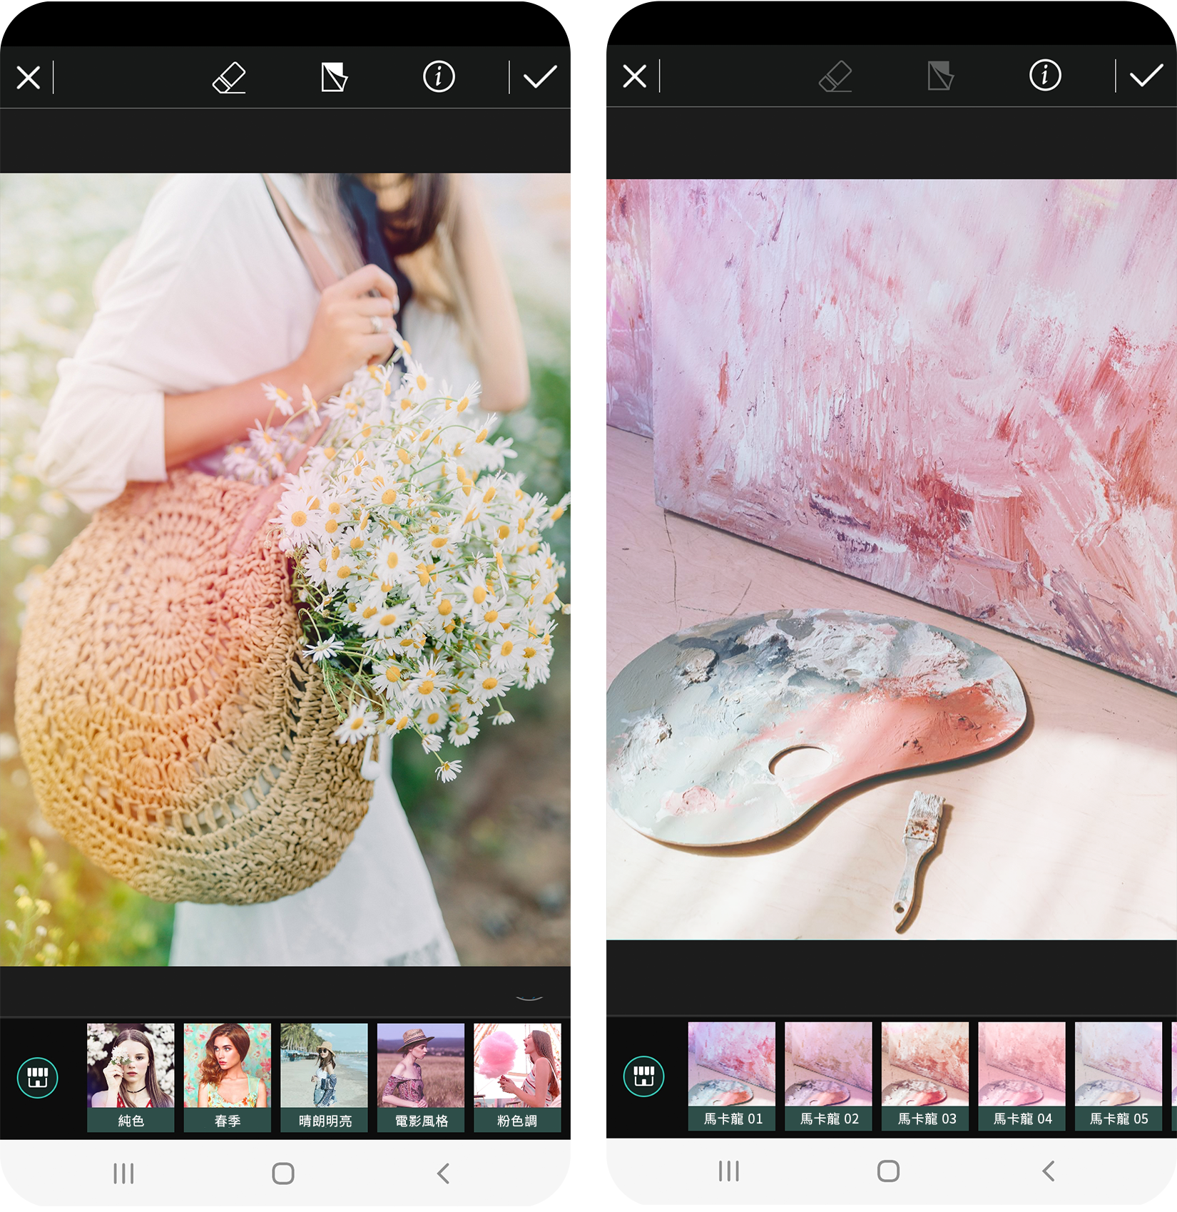Select the 純色 filter category

[x=131, y=1076]
